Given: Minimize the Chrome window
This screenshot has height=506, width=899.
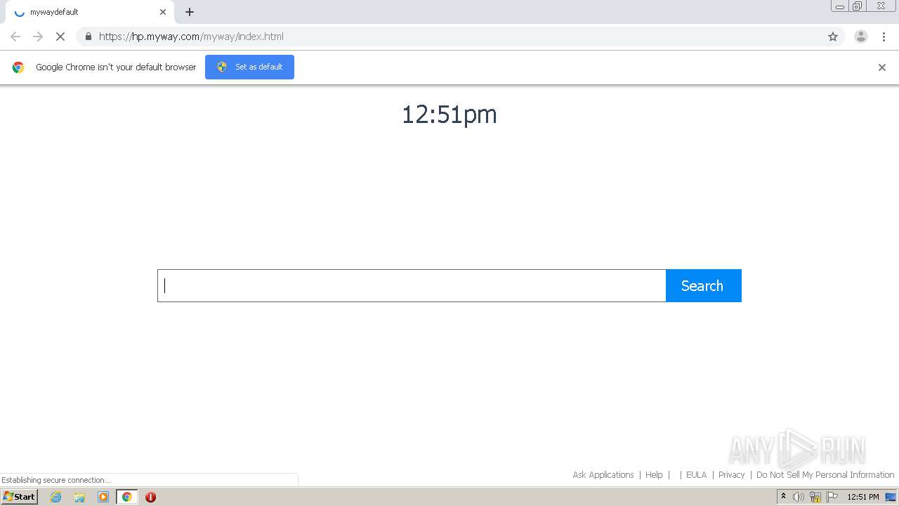Looking at the screenshot, I should point(840,6).
